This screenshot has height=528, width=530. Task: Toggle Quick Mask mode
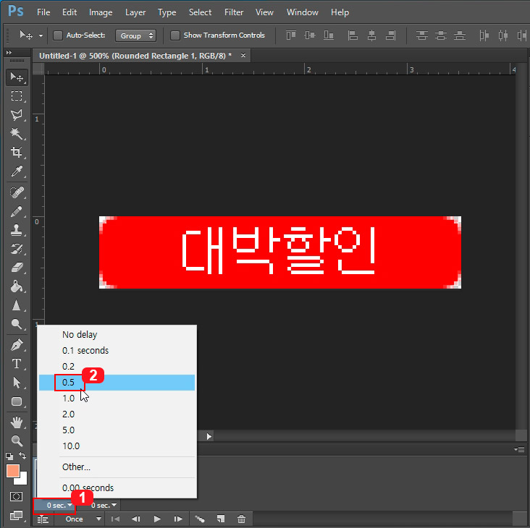point(17,497)
